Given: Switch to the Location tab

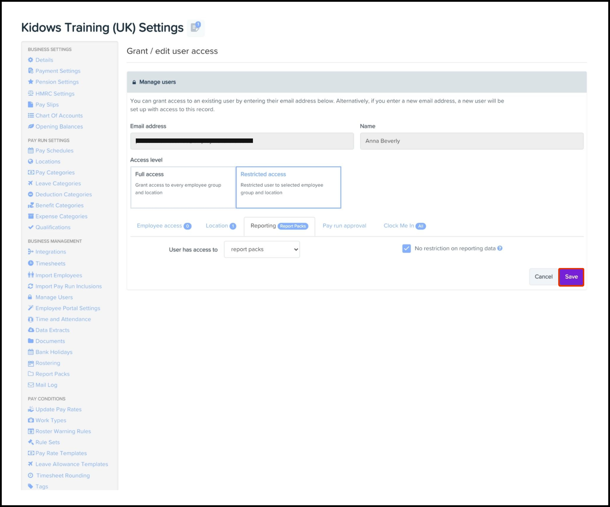Looking at the screenshot, I should coord(221,226).
